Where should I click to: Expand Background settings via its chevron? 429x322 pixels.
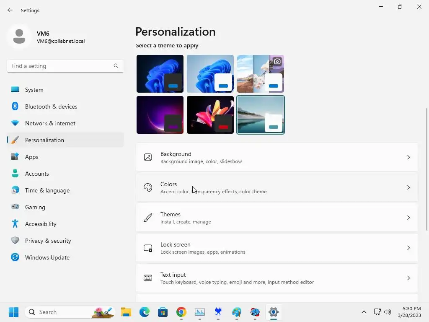point(408,157)
